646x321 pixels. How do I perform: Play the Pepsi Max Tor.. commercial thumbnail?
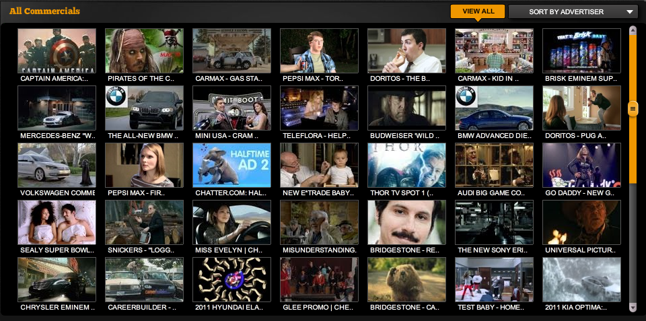(319, 50)
